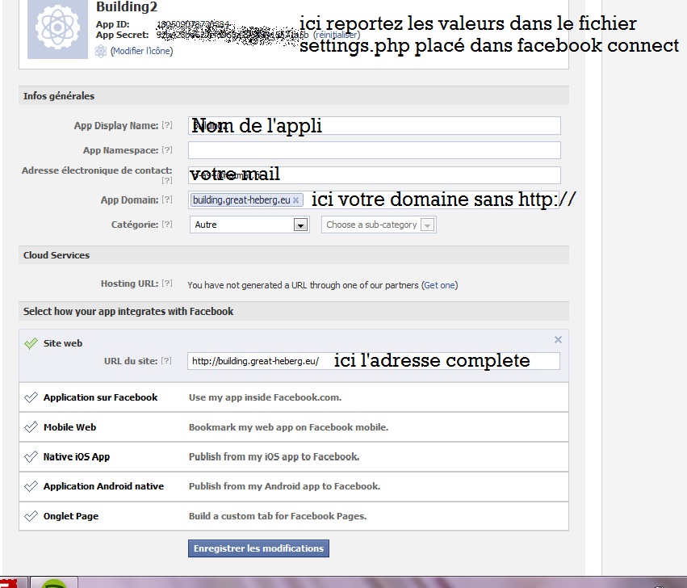
Task: Toggle the Application sur Facebook checkmark
Action: pos(31,397)
